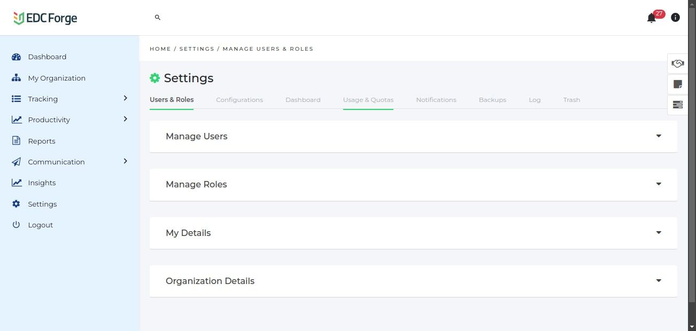Expand the Manage Roles panel
This screenshot has width=696, height=331.
(659, 184)
